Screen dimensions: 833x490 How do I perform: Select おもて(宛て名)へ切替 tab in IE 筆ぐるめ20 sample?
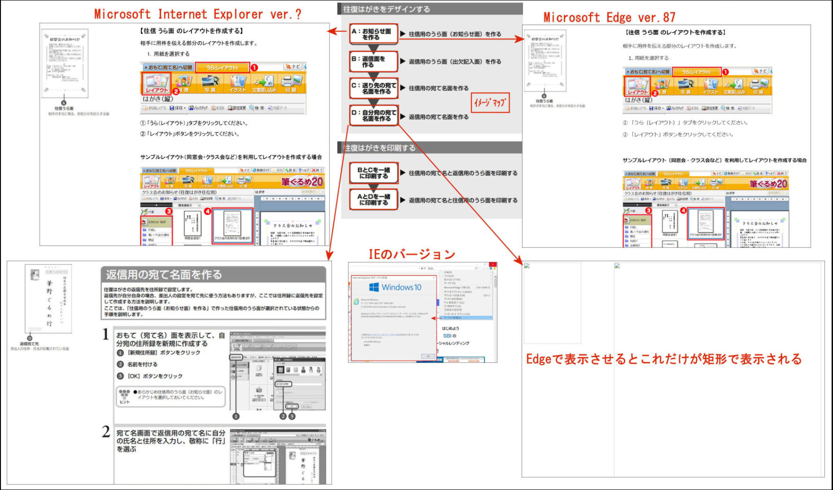tap(160, 170)
